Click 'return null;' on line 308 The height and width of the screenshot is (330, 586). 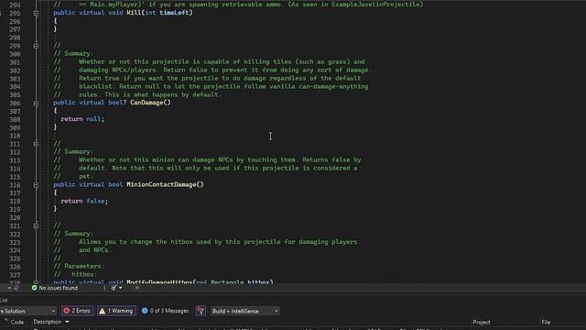[x=82, y=119]
